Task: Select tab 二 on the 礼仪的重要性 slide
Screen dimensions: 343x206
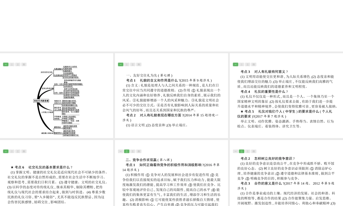Action: (241, 64)
